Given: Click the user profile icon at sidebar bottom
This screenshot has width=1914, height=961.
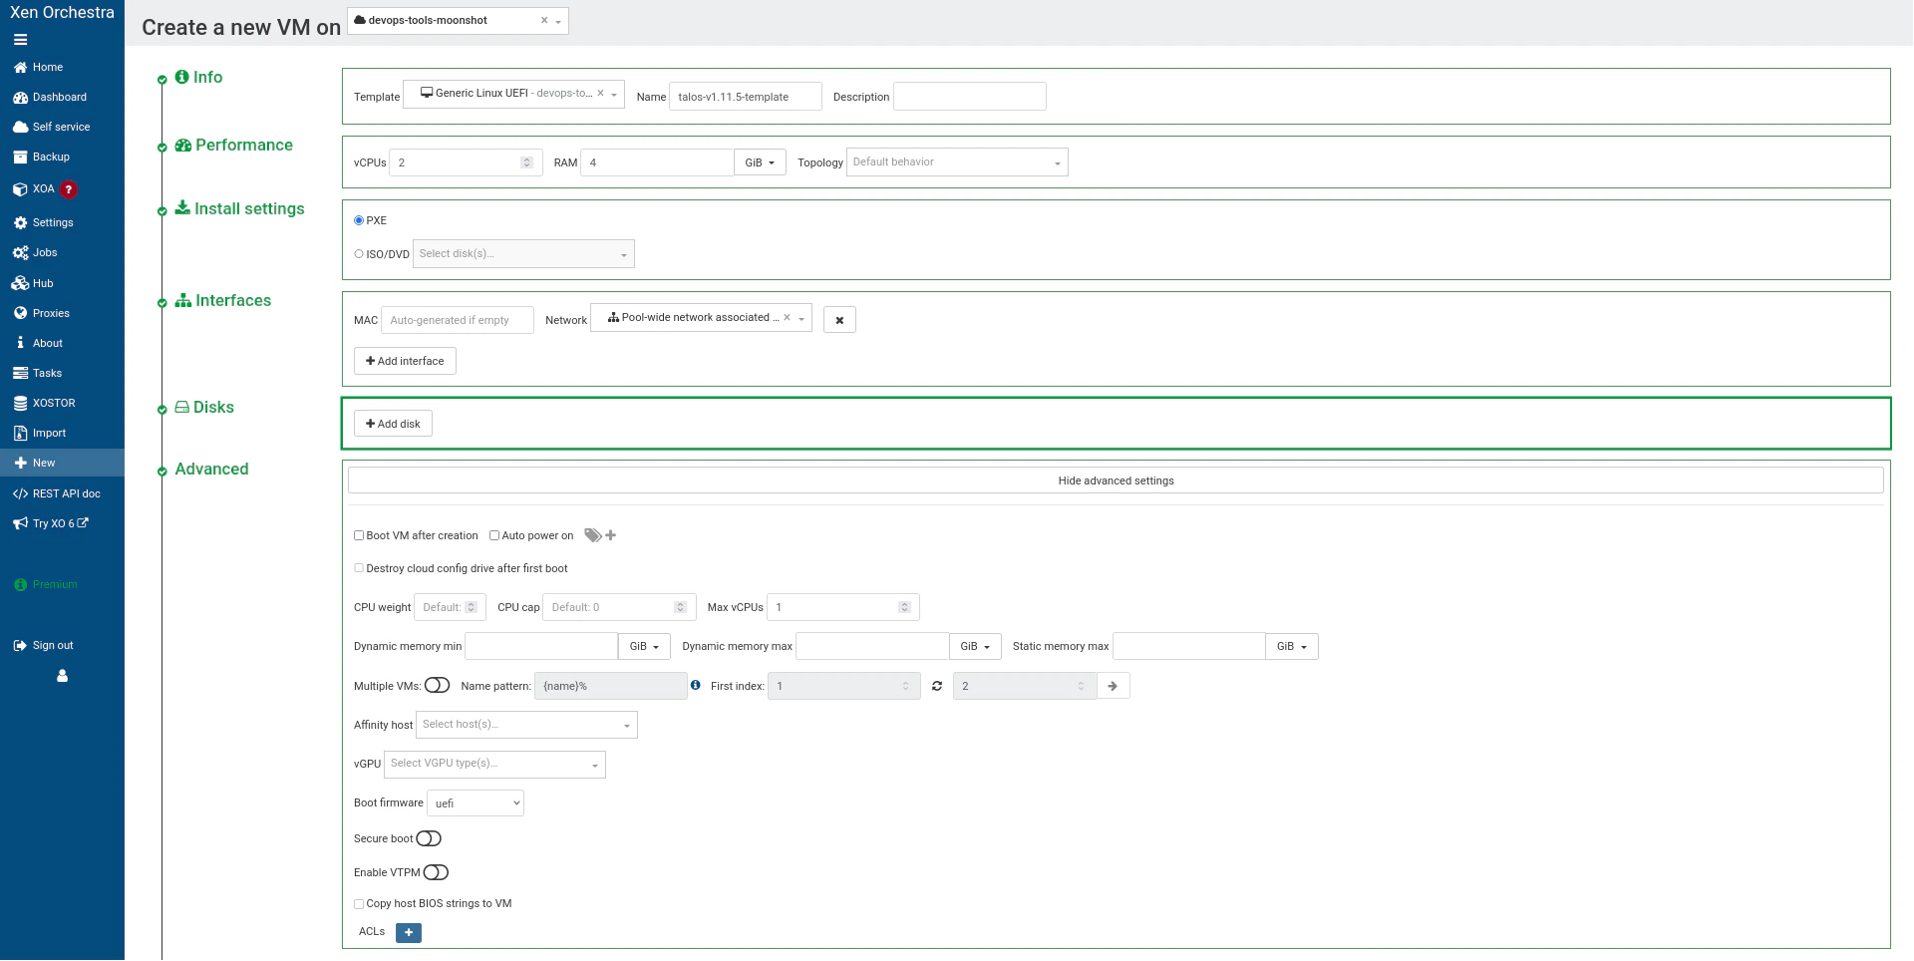Looking at the screenshot, I should click(x=62, y=676).
